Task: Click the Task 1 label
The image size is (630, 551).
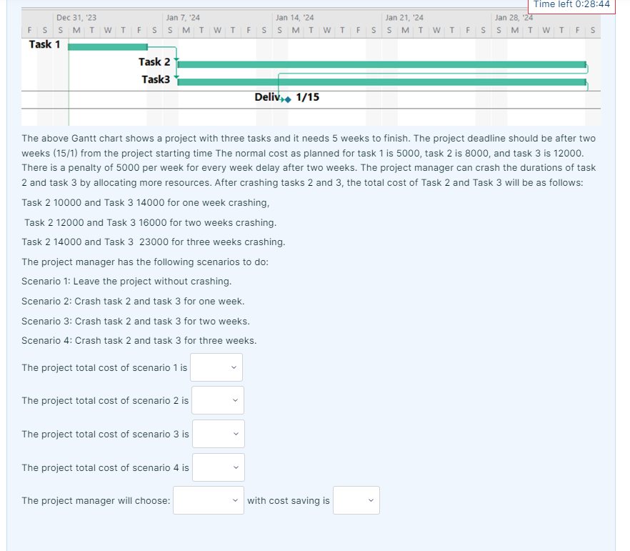Action: click(43, 44)
